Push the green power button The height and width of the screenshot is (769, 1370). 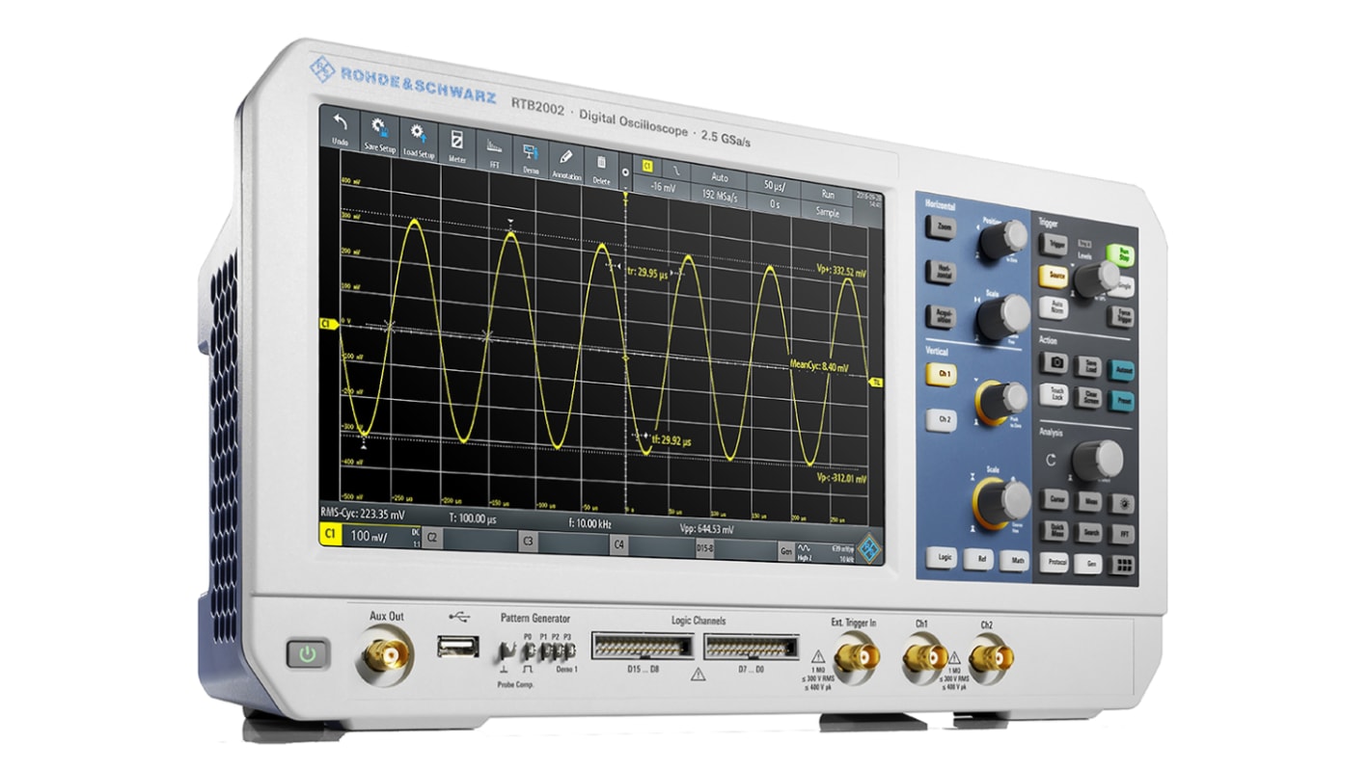[308, 654]
